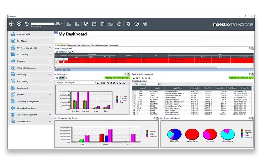Screen dimensions: 262x164
Task: Click the black gear icon in Work Flow Approvals toolbar
Action: 73,52
